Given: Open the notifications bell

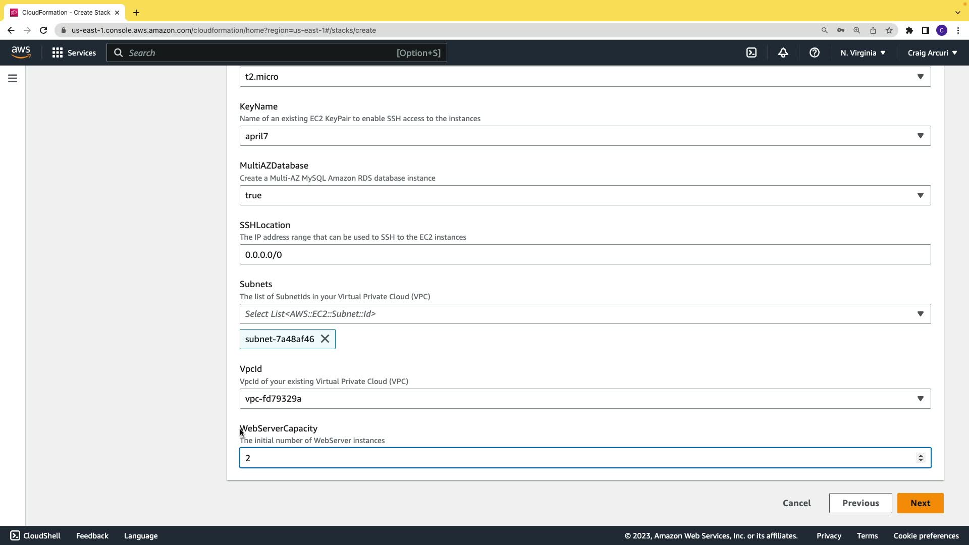Looking at the screenshot, I should click(x=783, y=52).
